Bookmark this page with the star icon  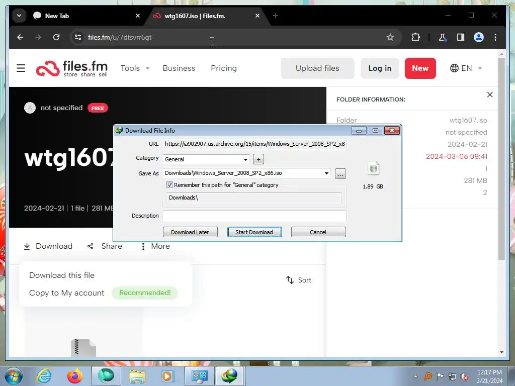pos(390,37)
